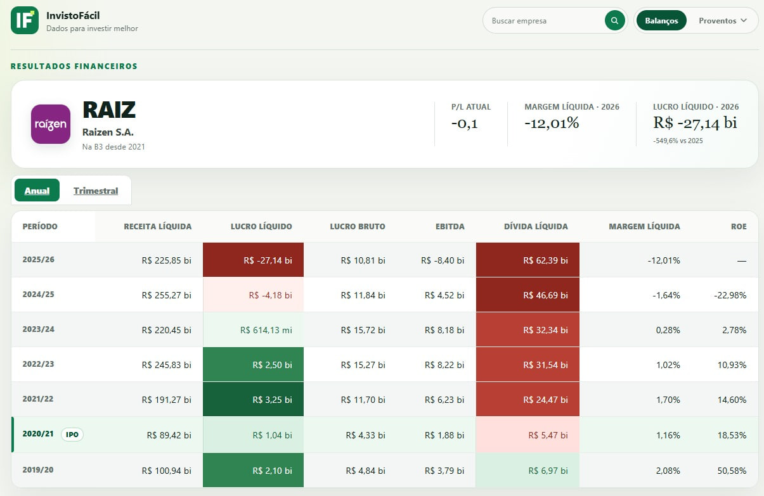Open the Raízen company logo
This screenshot has height=496, width=764.
[51, 124]
